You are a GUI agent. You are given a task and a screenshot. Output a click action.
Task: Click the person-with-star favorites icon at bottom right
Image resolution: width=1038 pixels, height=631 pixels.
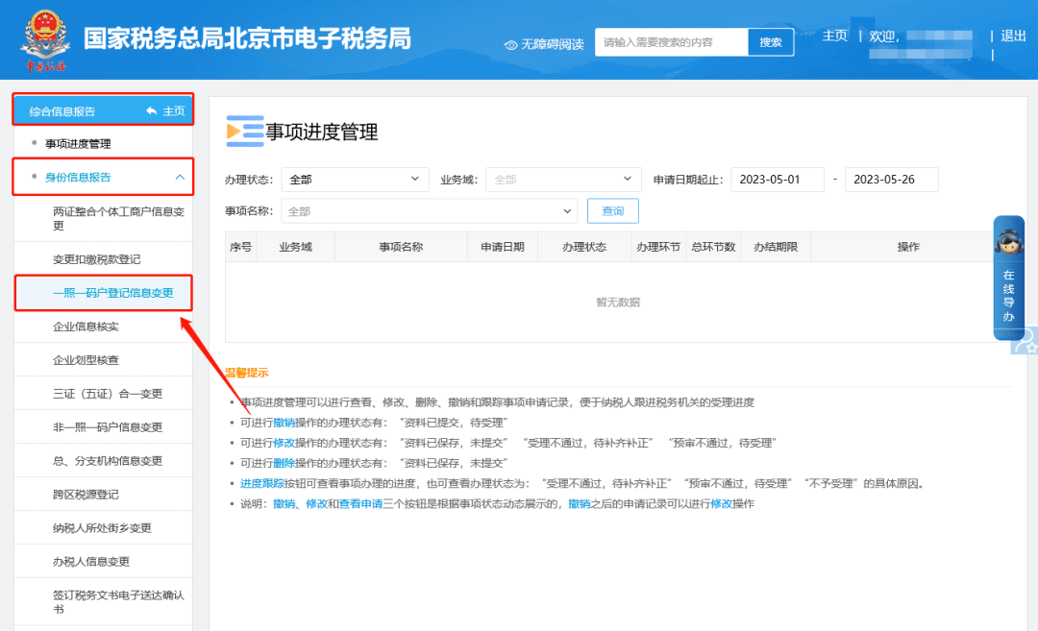click(1029, 342)
